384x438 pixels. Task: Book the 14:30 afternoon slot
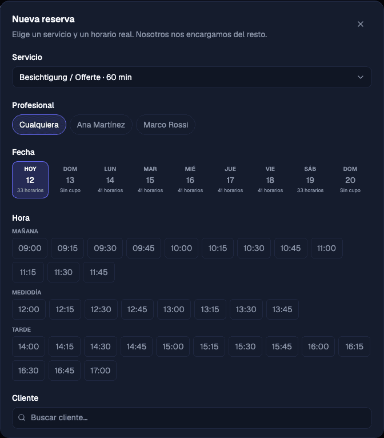pos(101,347)
